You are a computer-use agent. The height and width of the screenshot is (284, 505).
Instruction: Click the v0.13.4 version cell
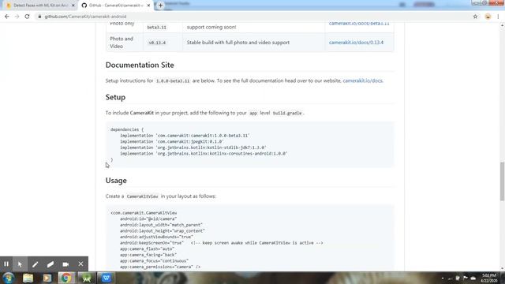click(x=157, y=43)
